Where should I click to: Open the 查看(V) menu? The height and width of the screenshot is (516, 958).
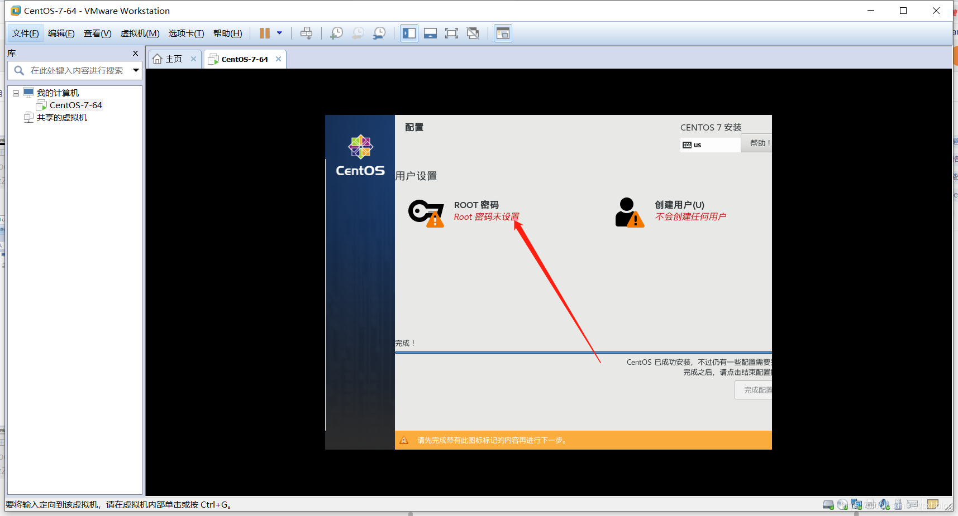tap(98, 33)
